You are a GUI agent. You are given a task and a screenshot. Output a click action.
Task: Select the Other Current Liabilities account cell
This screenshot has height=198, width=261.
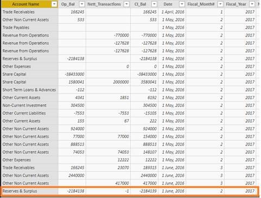click(30, 113)
